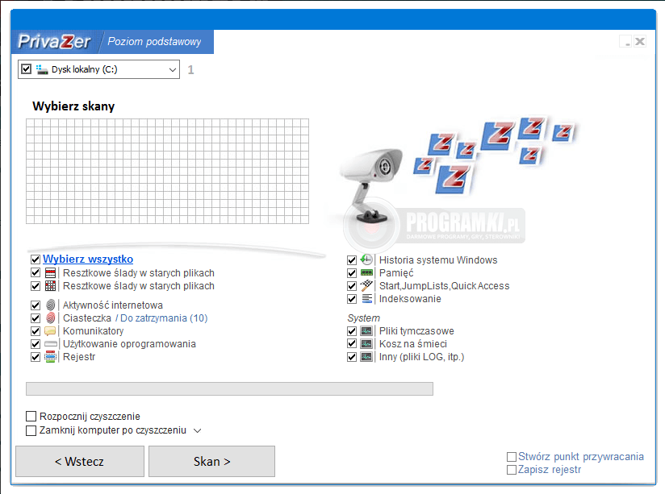Click the Użytkowanie oprogramowania icon
665x494 pixels.
point(51,344)
